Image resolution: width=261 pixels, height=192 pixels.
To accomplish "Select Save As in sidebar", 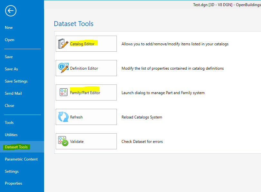I will pos(11,69).
